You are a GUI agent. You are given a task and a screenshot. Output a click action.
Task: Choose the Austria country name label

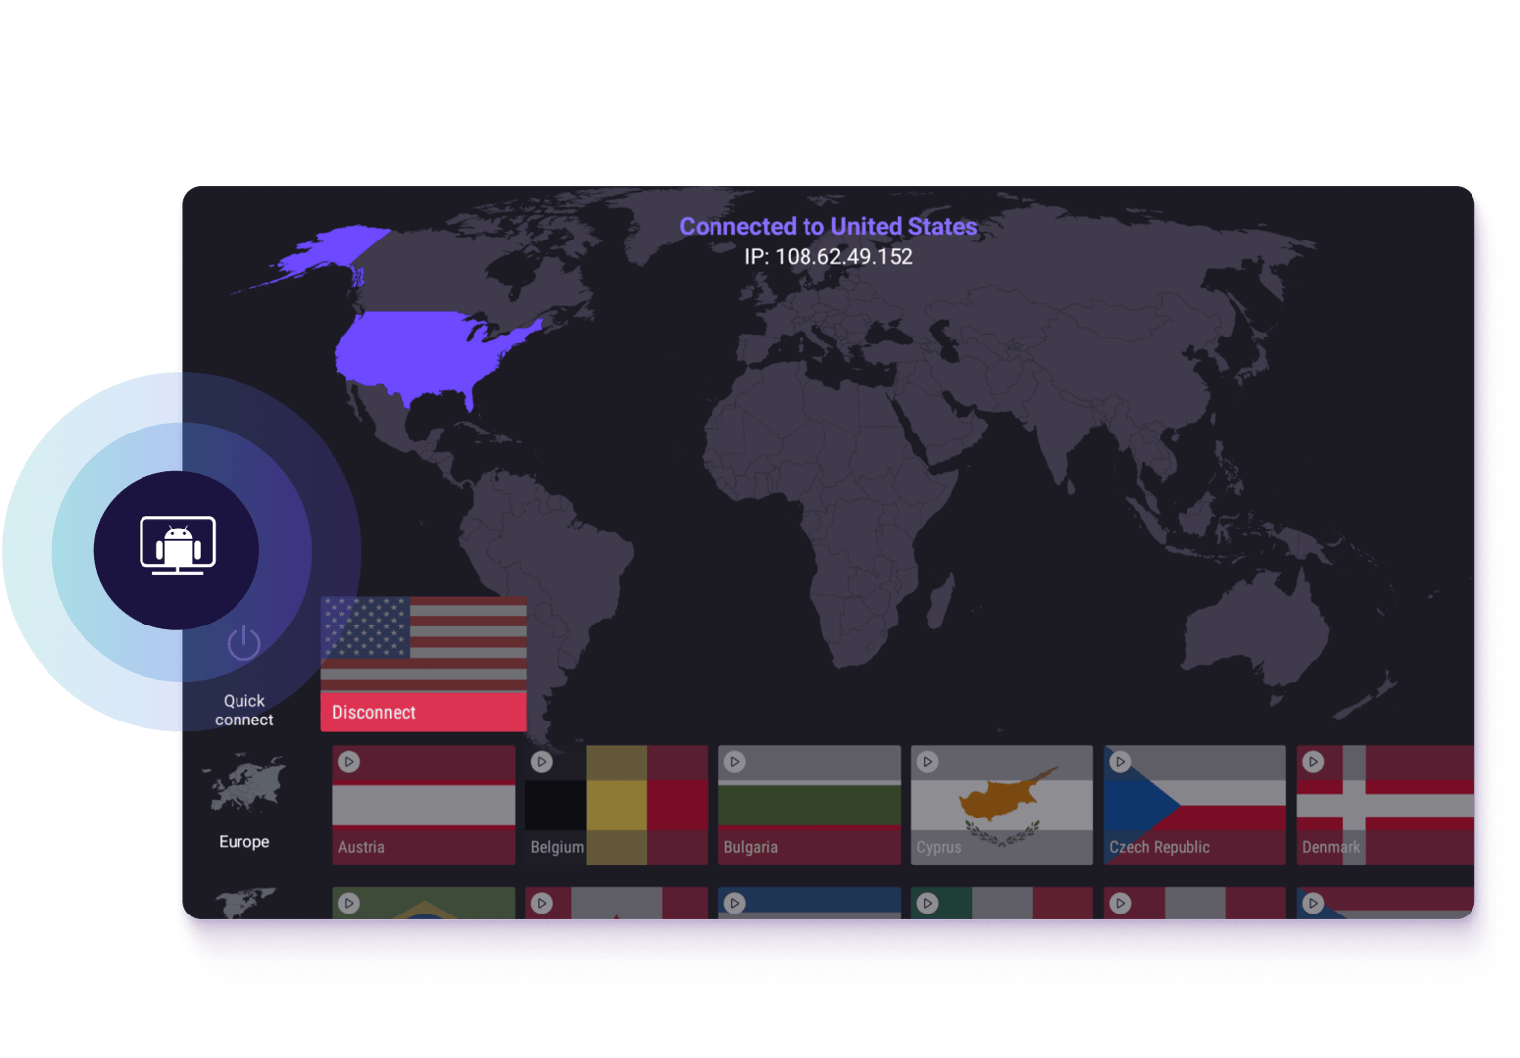[x=361, y=848]
